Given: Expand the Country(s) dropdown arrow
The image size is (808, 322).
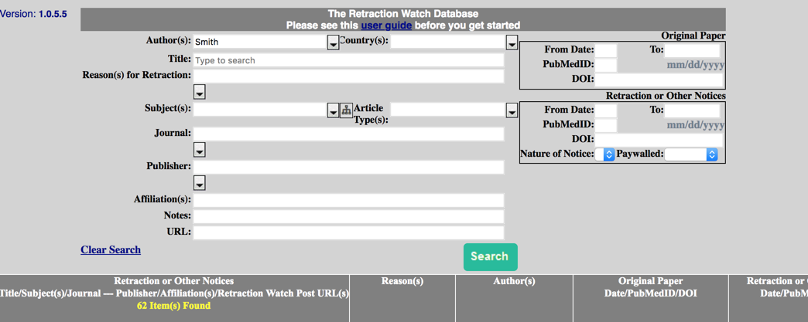Looking at the screenshot, I should coord(512,43).
